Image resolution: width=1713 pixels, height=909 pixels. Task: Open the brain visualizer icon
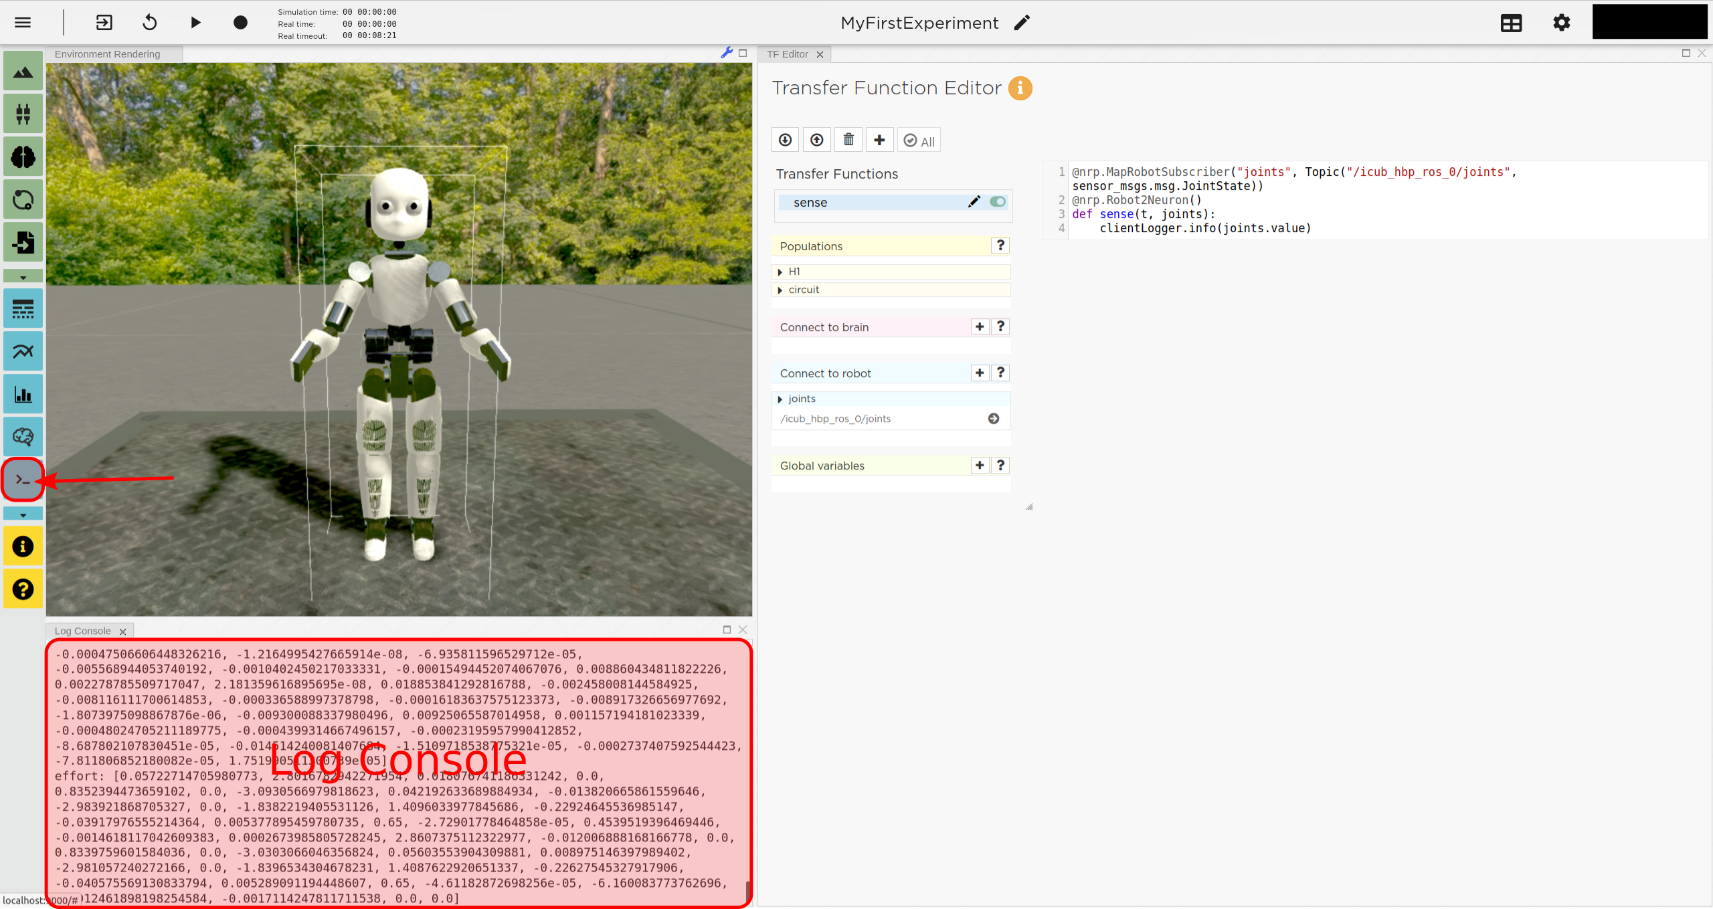click(x=23, y=157)
